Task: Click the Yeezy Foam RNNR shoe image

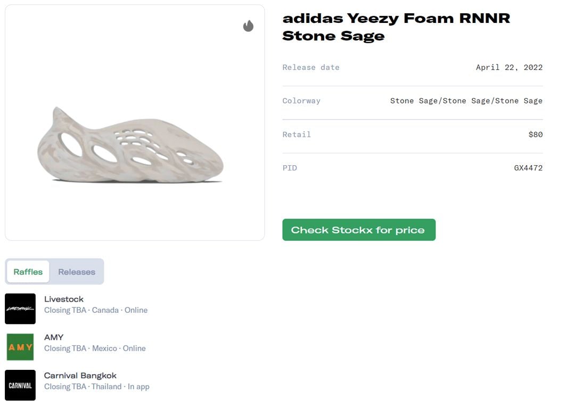Action: (130, 145)
